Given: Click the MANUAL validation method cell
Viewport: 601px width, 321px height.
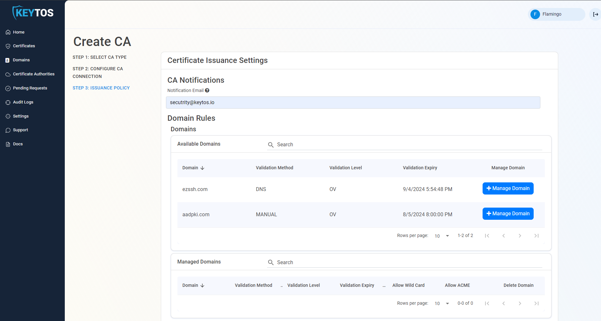Looking at the screenshot, I should pyautogui.click(x=267, y=215).
